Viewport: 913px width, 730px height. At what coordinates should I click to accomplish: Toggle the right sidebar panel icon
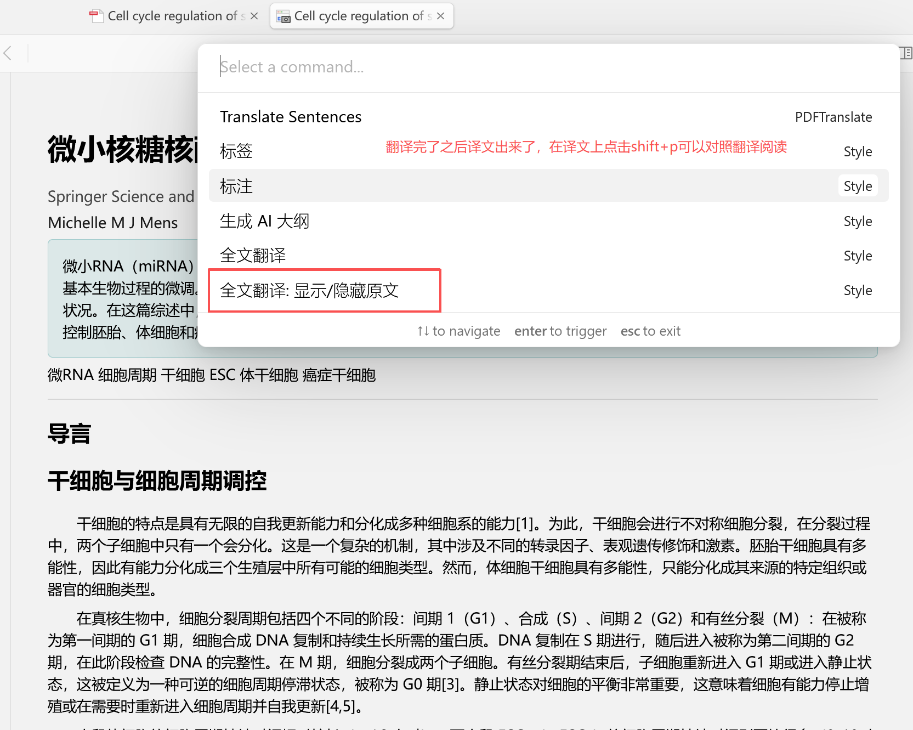(906, 53)
